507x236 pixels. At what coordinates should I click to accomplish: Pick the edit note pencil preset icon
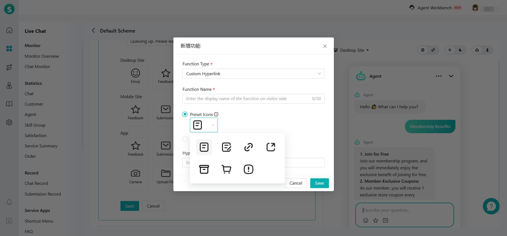[226, 147]
